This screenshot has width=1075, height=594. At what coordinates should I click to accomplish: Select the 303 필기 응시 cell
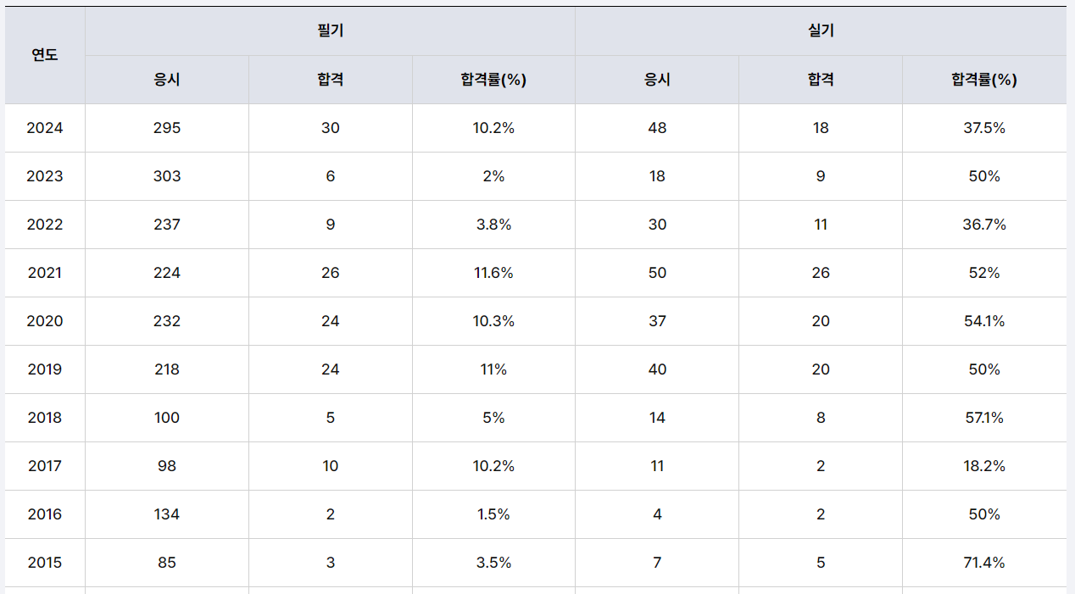point(167,176)
